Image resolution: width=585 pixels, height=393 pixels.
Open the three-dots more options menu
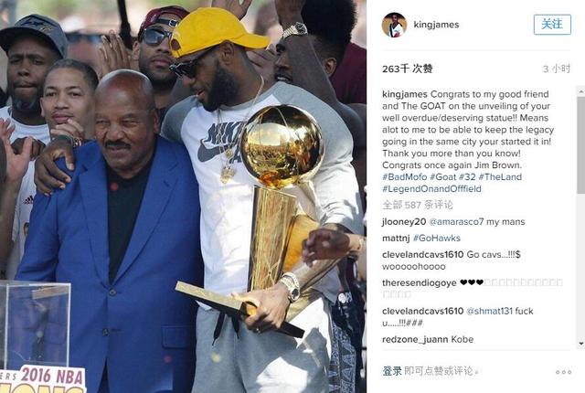point(563,372)
